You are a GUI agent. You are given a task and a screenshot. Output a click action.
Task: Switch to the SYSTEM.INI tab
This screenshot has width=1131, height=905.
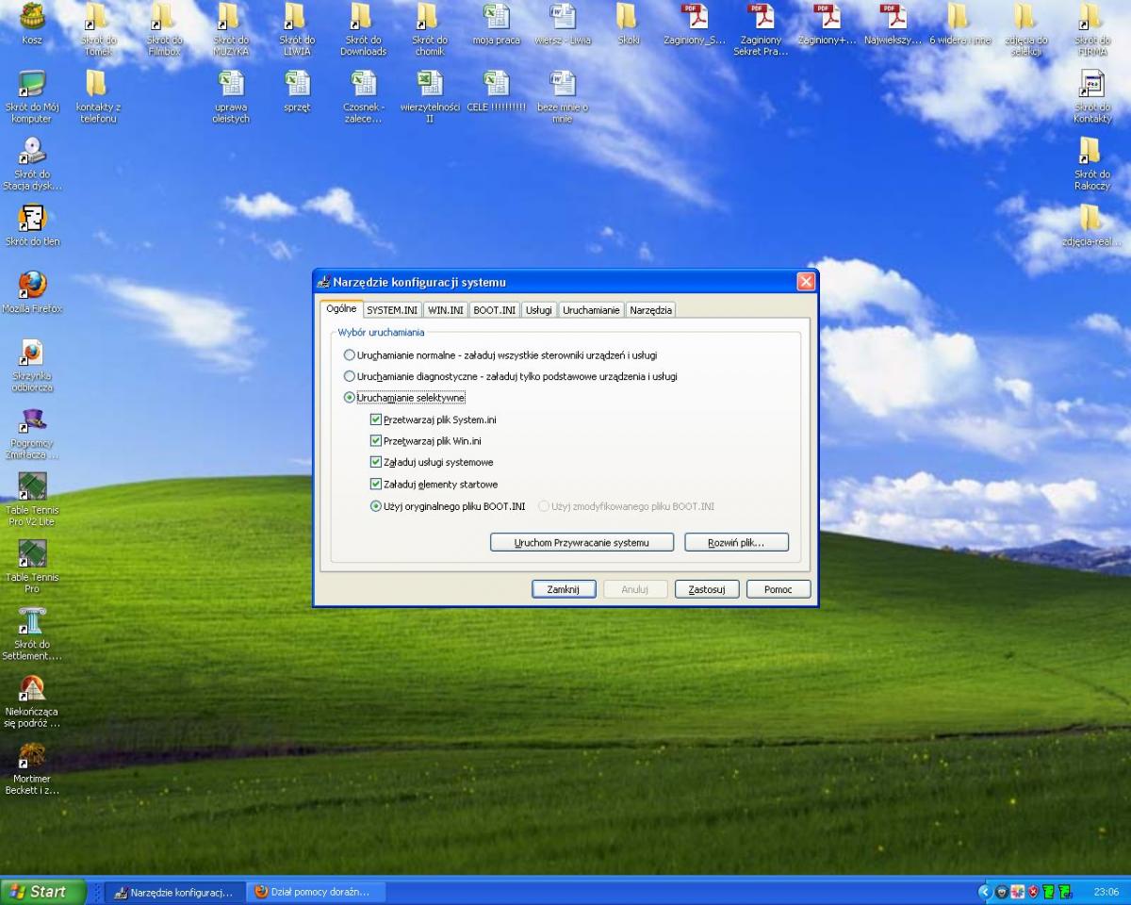click(392, 310)
